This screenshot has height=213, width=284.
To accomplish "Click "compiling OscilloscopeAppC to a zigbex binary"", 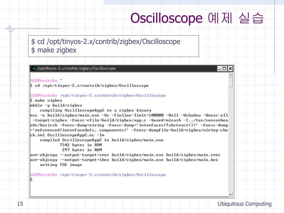I will pyautogui.click(x=95, y=110).
